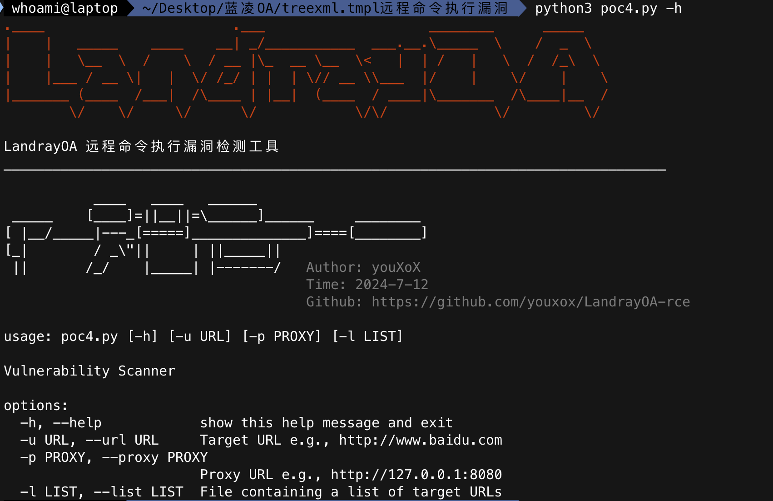Click the http://127.0.0.1:8080 proxy example
Screen dimensions: 773x501
pyautogui.click(x=416, y=475)
